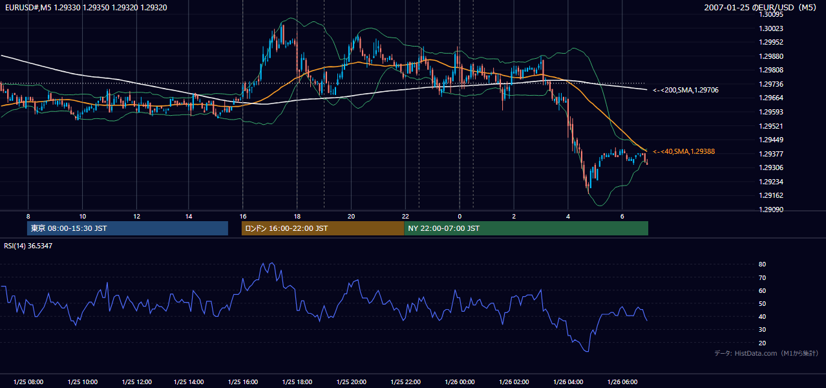The image size is (826, 388).
Task: Click hour label 0 below the price chart
Action: click(460, 216)
